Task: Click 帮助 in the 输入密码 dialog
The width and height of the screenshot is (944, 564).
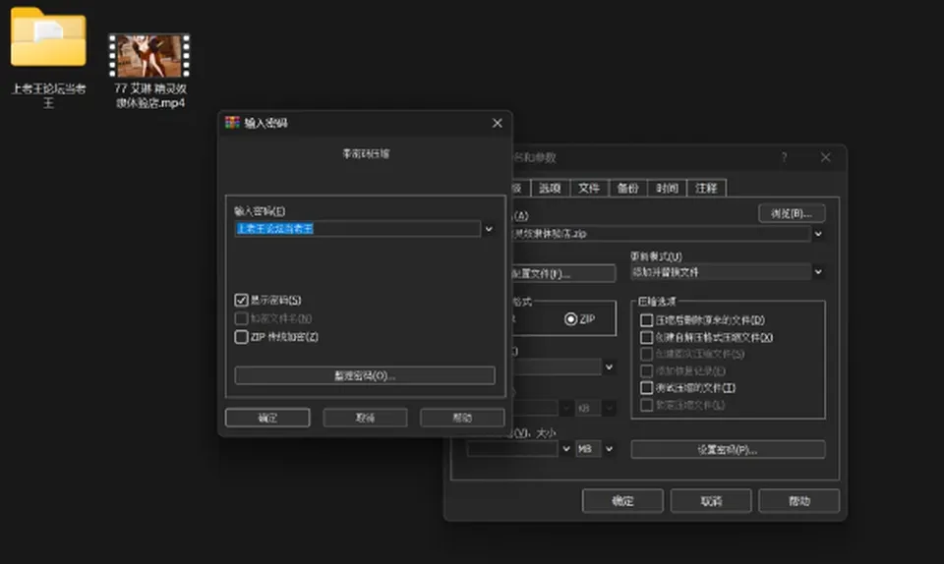Action: click(x=462, y=418)
